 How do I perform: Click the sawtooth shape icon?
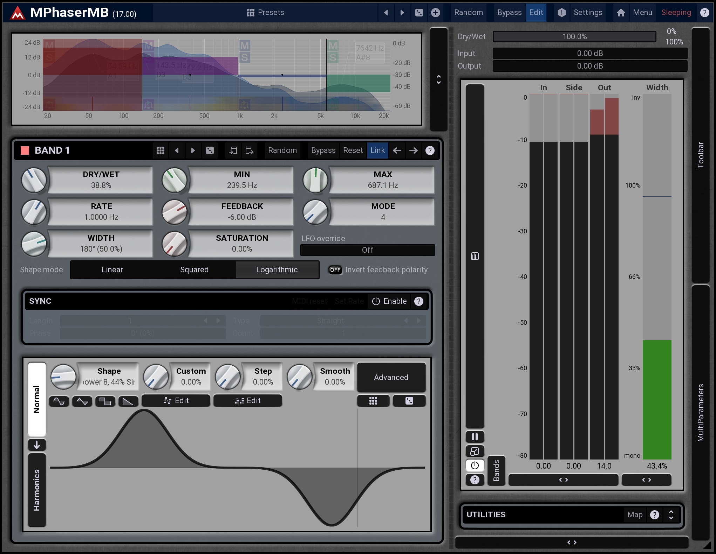click(x=128, y=401)
